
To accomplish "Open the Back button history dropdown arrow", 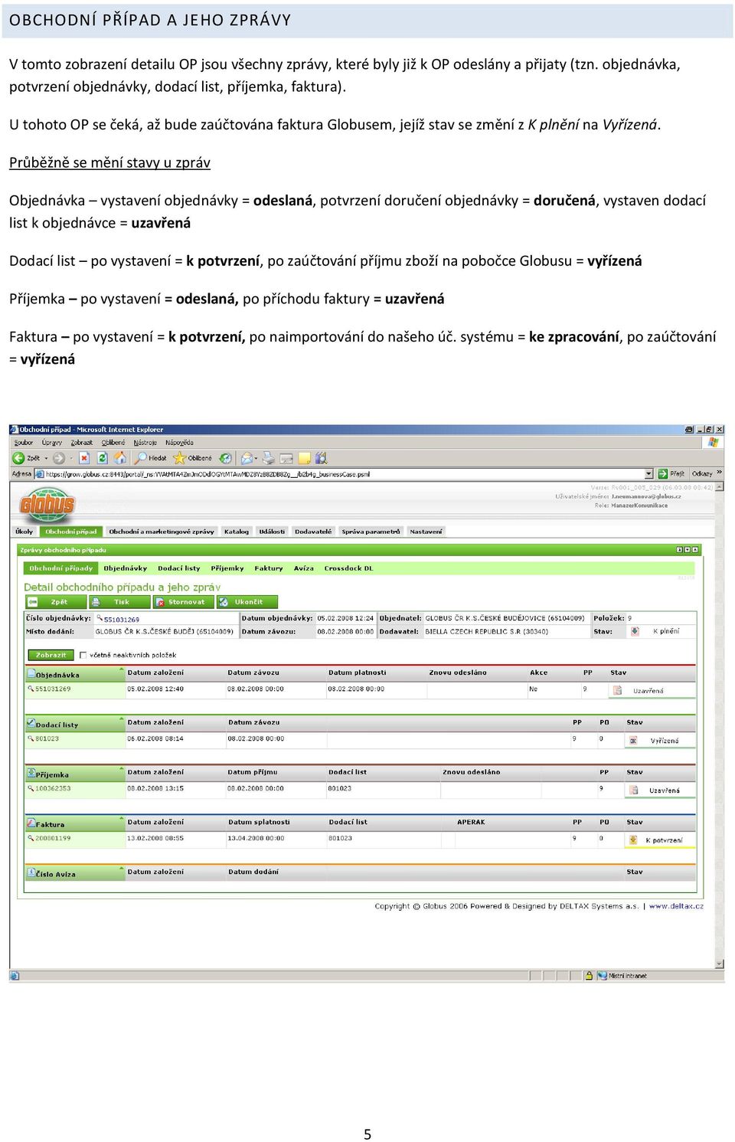I will 46,459.
